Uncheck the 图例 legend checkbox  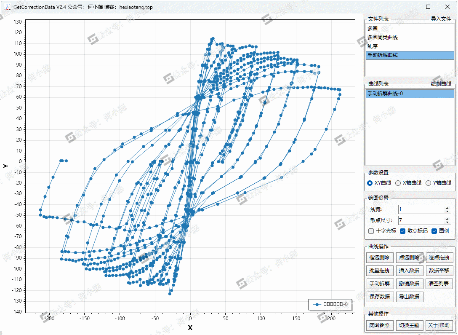click(x=434, y=231)
